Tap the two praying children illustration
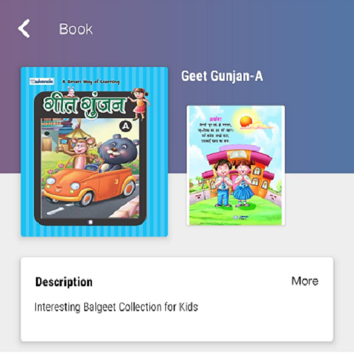 coord(234,182)
